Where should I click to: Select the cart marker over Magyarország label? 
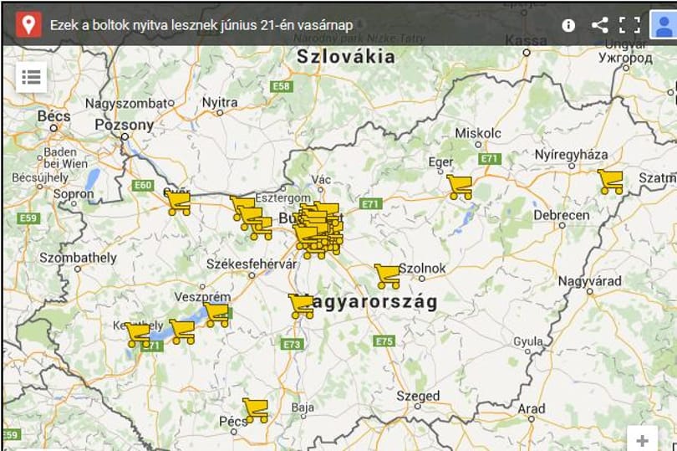(x=301, y=306)
